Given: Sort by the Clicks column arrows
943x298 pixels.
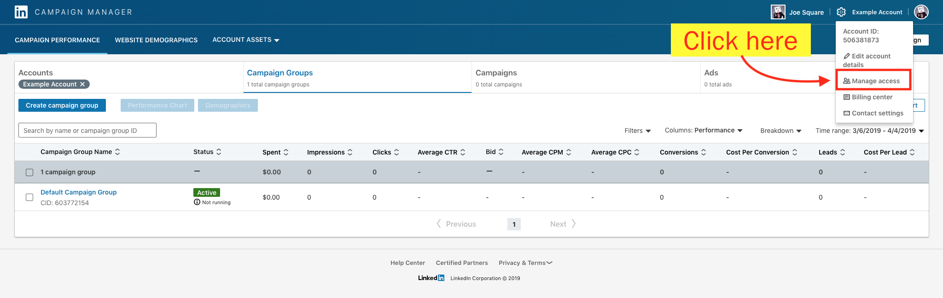Looking at the screenshot, I should tap(396, 152).
